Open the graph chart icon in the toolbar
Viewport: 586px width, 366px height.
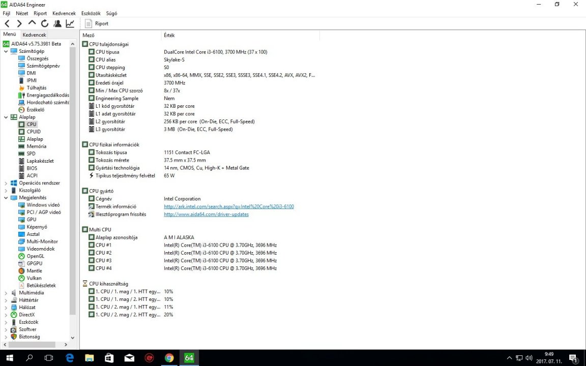pos(70,23)
